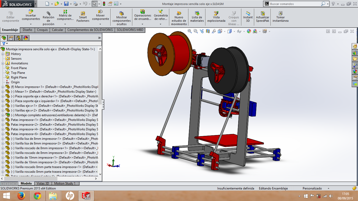Viewport: 358px width, 201px height.
Task: Click Previous View icon in view toolbar
Action: pyautogui.click(x=202, y=31)
